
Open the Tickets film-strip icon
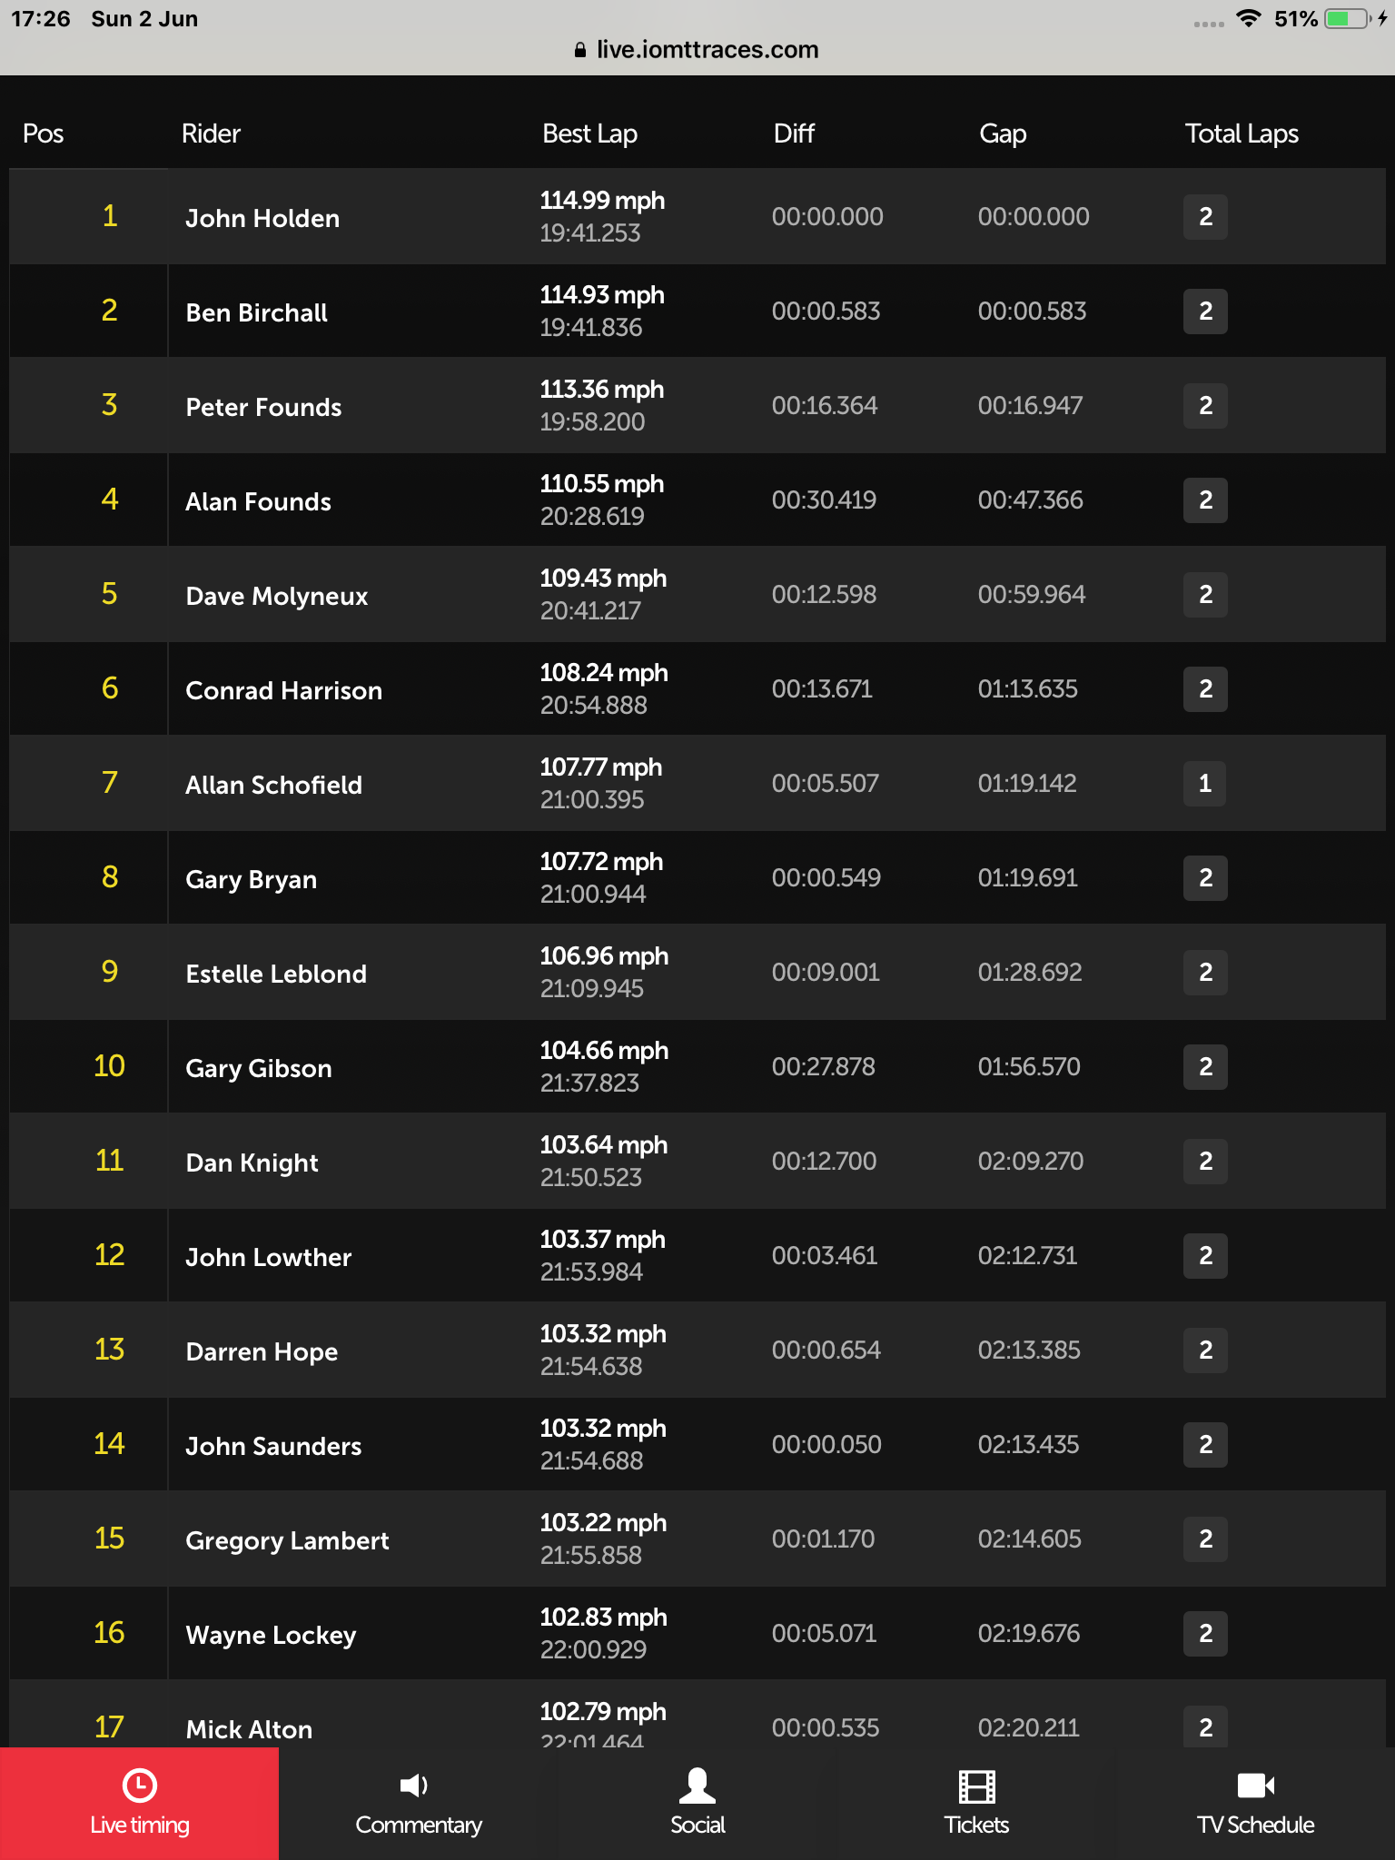pyautogui.click(x=976, y=1786)
